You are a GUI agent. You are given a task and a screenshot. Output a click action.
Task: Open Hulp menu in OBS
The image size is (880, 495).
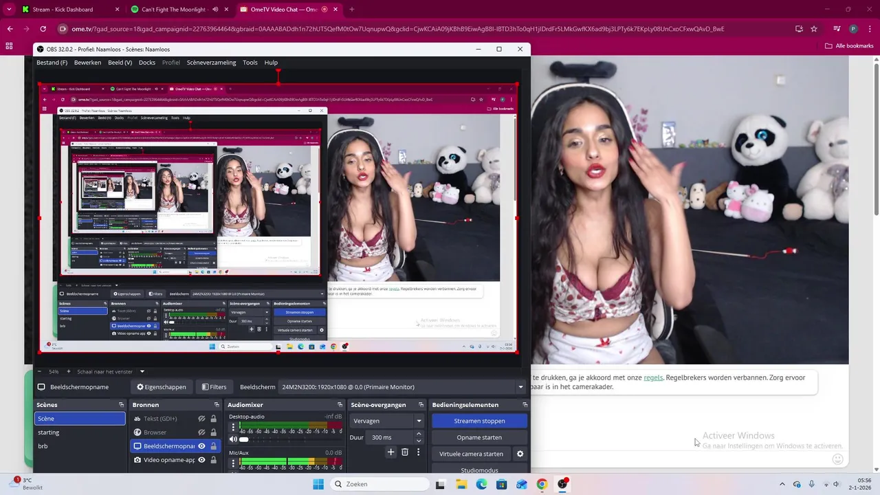tap(271, 63)
